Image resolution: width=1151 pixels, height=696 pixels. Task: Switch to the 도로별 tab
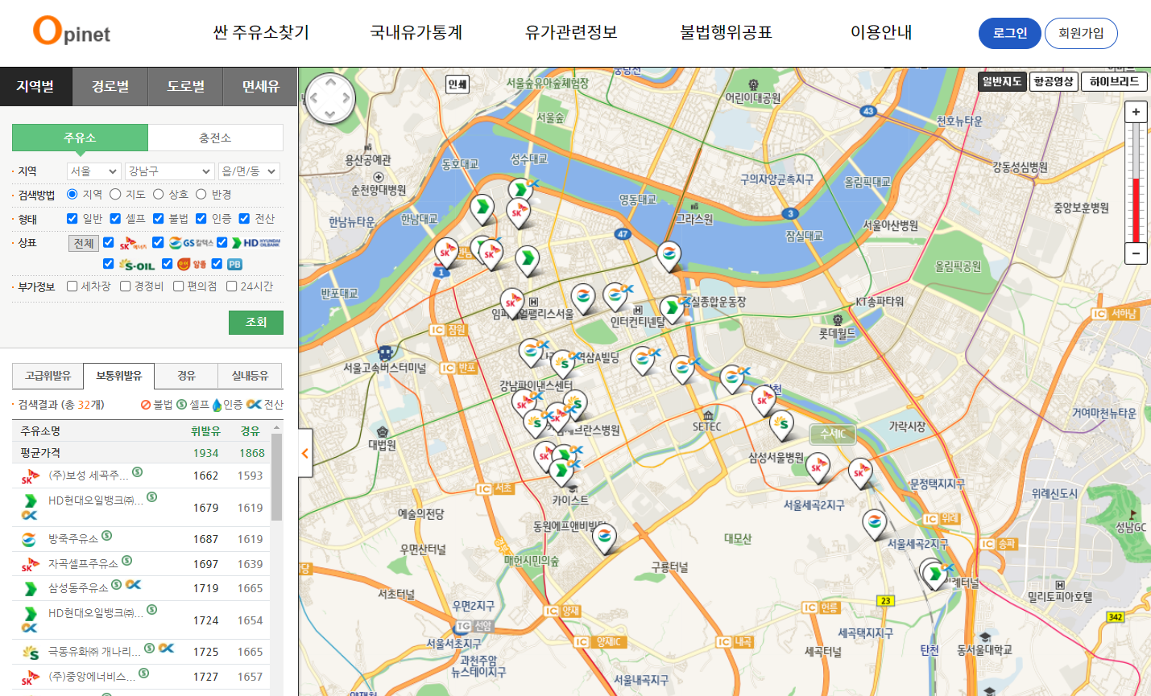pyautogui.click(x=185, y=87)
